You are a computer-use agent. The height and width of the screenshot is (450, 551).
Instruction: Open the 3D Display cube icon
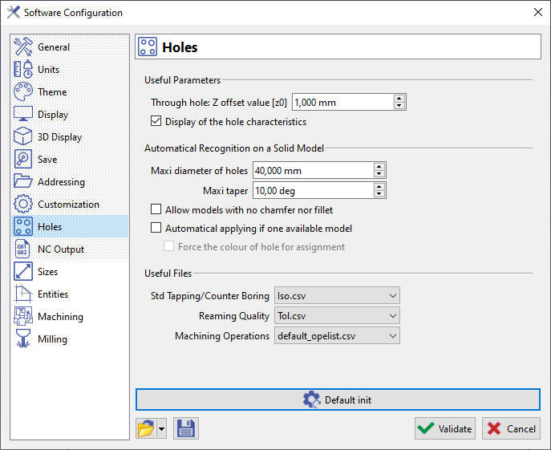[23, 137]
